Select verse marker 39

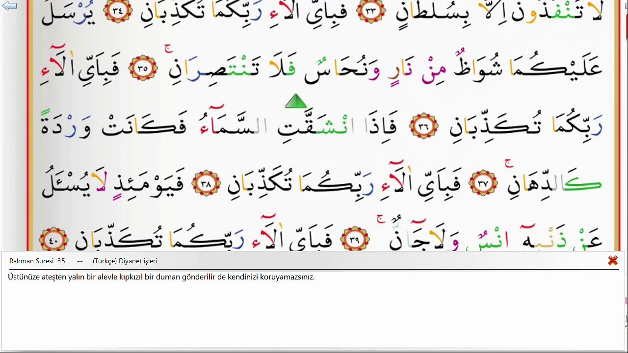coord(354,239)
